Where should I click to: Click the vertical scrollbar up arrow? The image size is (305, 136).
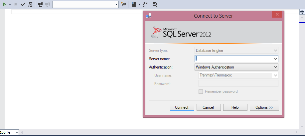click(x=302, y=17)
